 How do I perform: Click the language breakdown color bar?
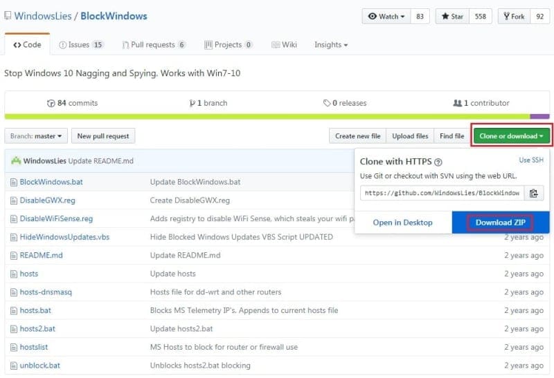point(277,116)
